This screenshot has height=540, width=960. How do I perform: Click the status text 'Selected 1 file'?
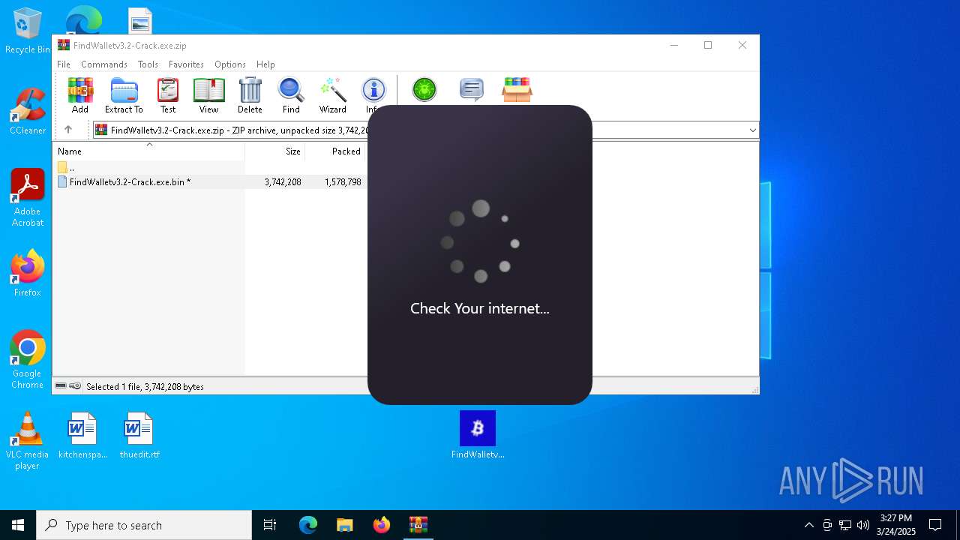pos(145,387)
